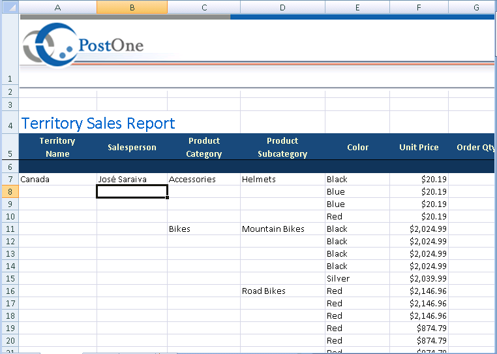
Task: Select row 11 header
Action: (10, 229)
